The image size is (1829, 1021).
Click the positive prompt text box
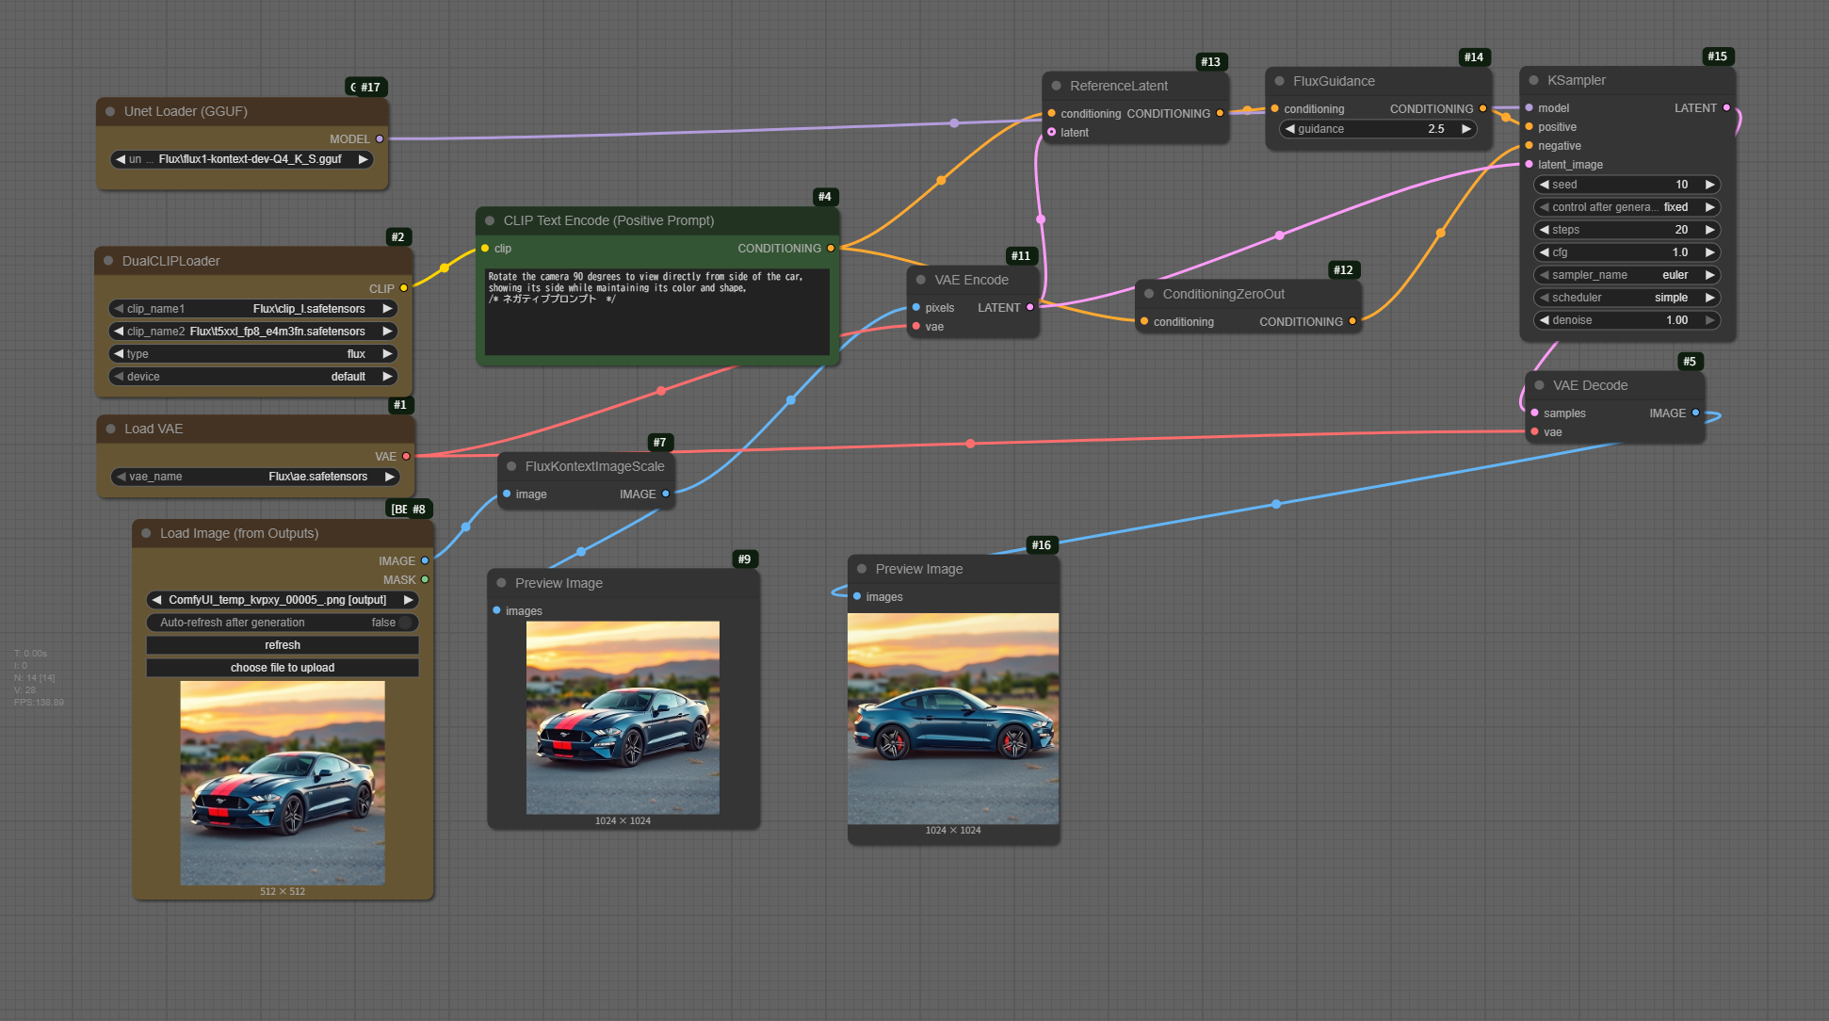tap(656, 311)
